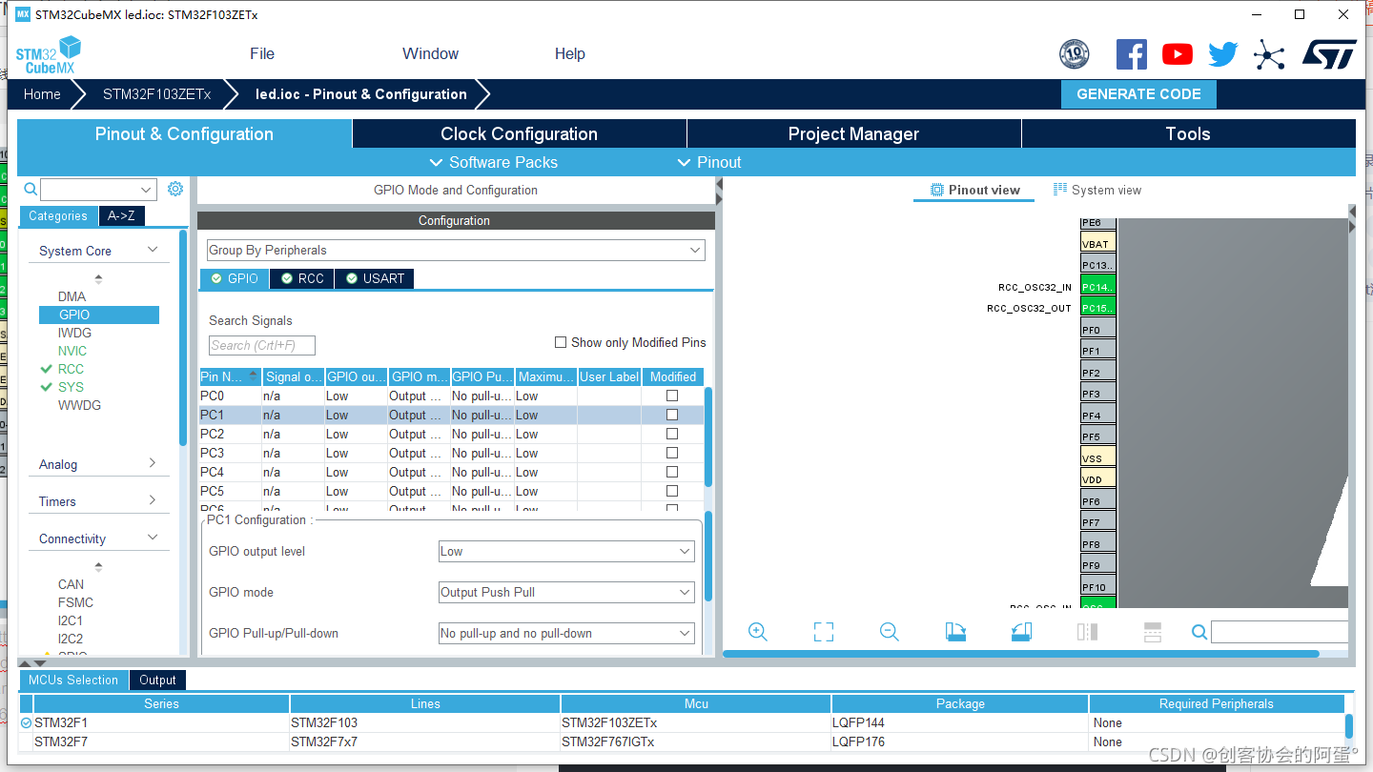
Task: Click the category search magnifier icon
Action: 31,189
